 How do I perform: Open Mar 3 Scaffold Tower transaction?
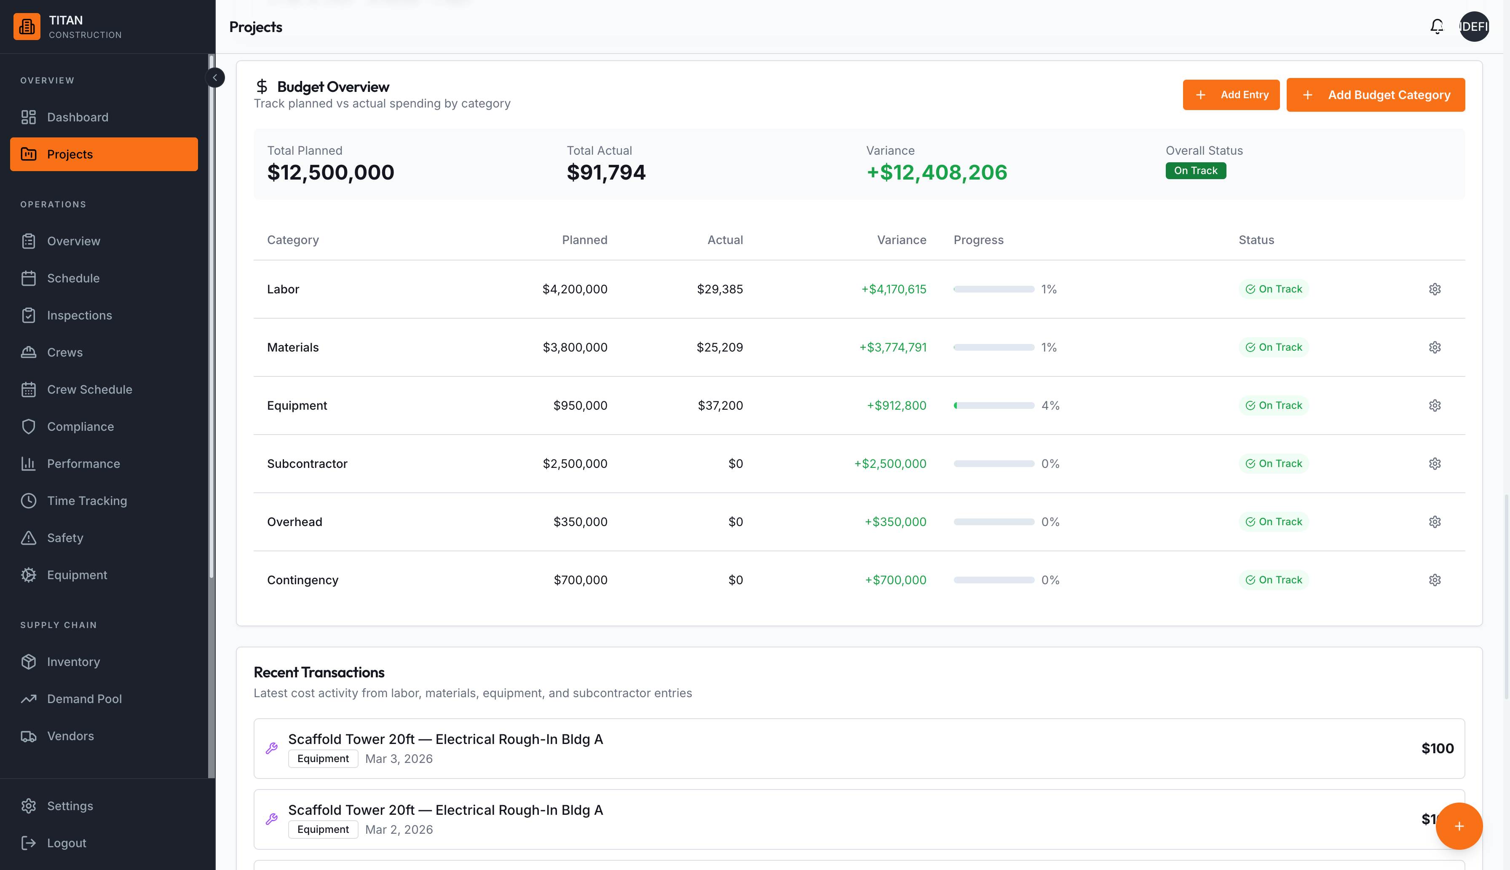pos(859,749)
